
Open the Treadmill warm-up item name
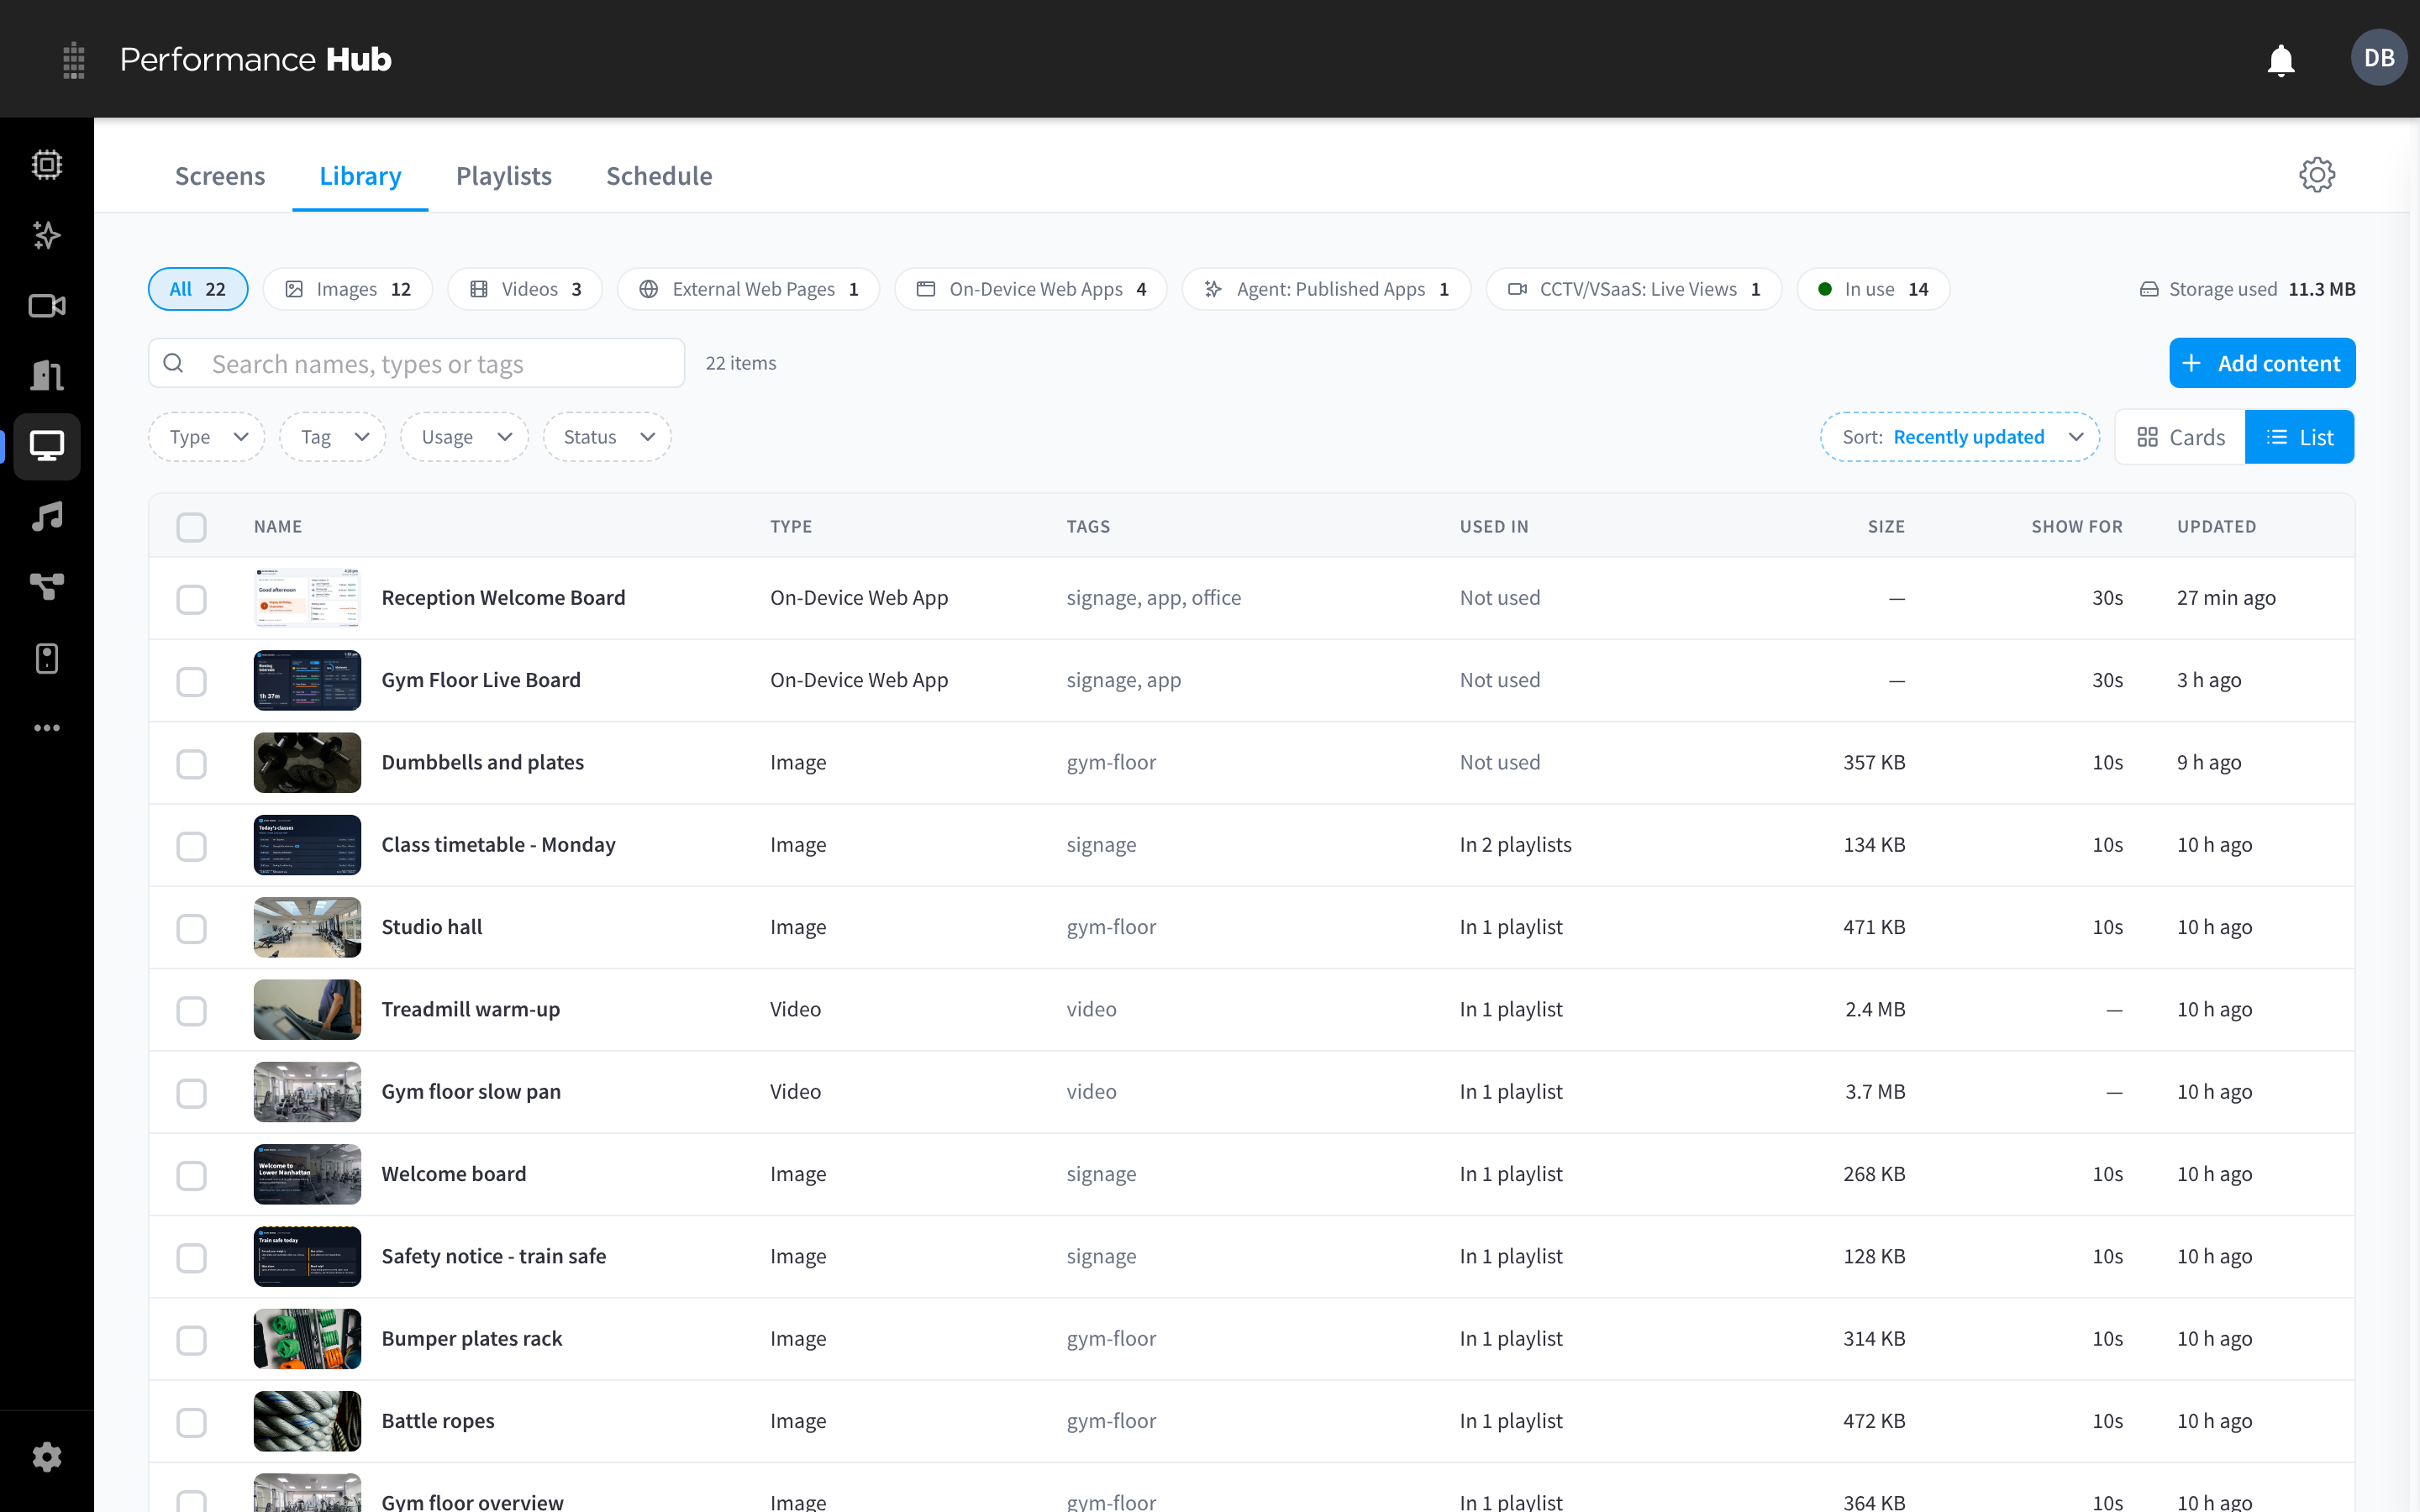click(x=470, y=1009)
